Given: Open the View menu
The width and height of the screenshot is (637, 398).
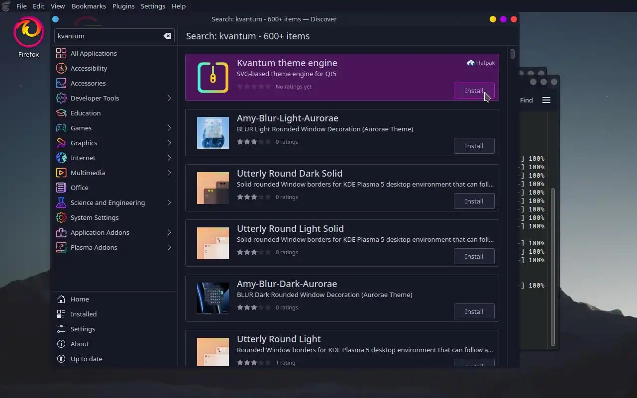Looking at the screenshot, I should click(x=58, y=6).
